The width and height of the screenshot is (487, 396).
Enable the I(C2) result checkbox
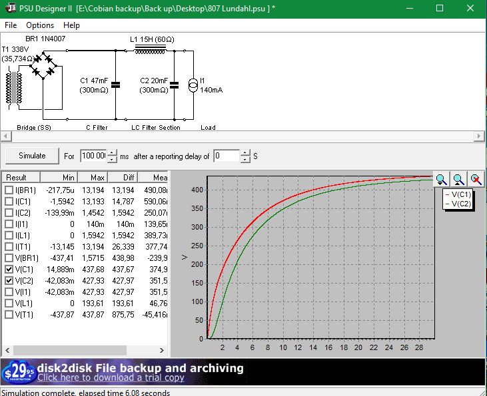coord(9,212)
